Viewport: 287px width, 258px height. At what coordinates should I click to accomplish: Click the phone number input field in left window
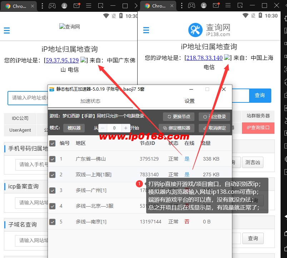pos(32,165)
